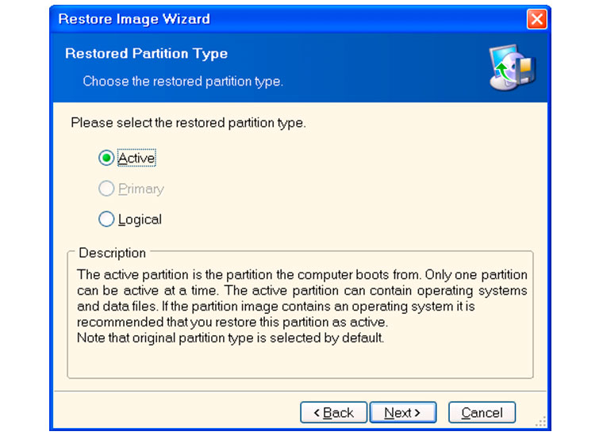Proceed with the Next button

(x=402, y=413)
